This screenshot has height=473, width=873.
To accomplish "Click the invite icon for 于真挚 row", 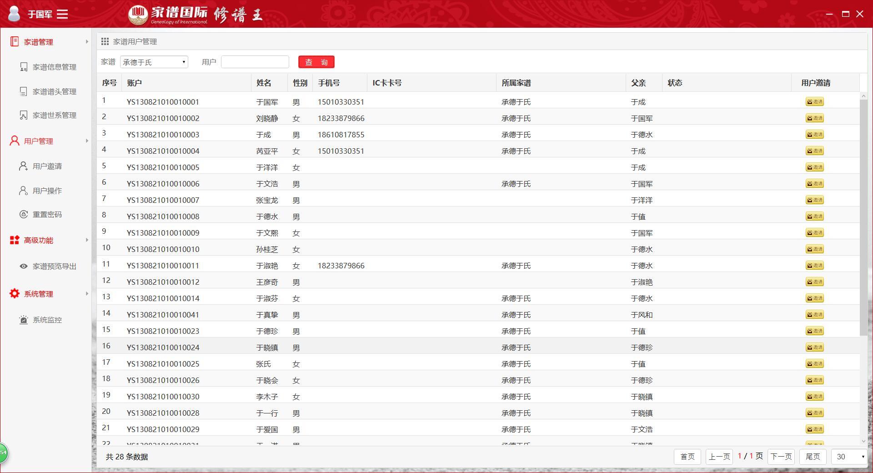I will pyautogui.click(x=815, y=315).
